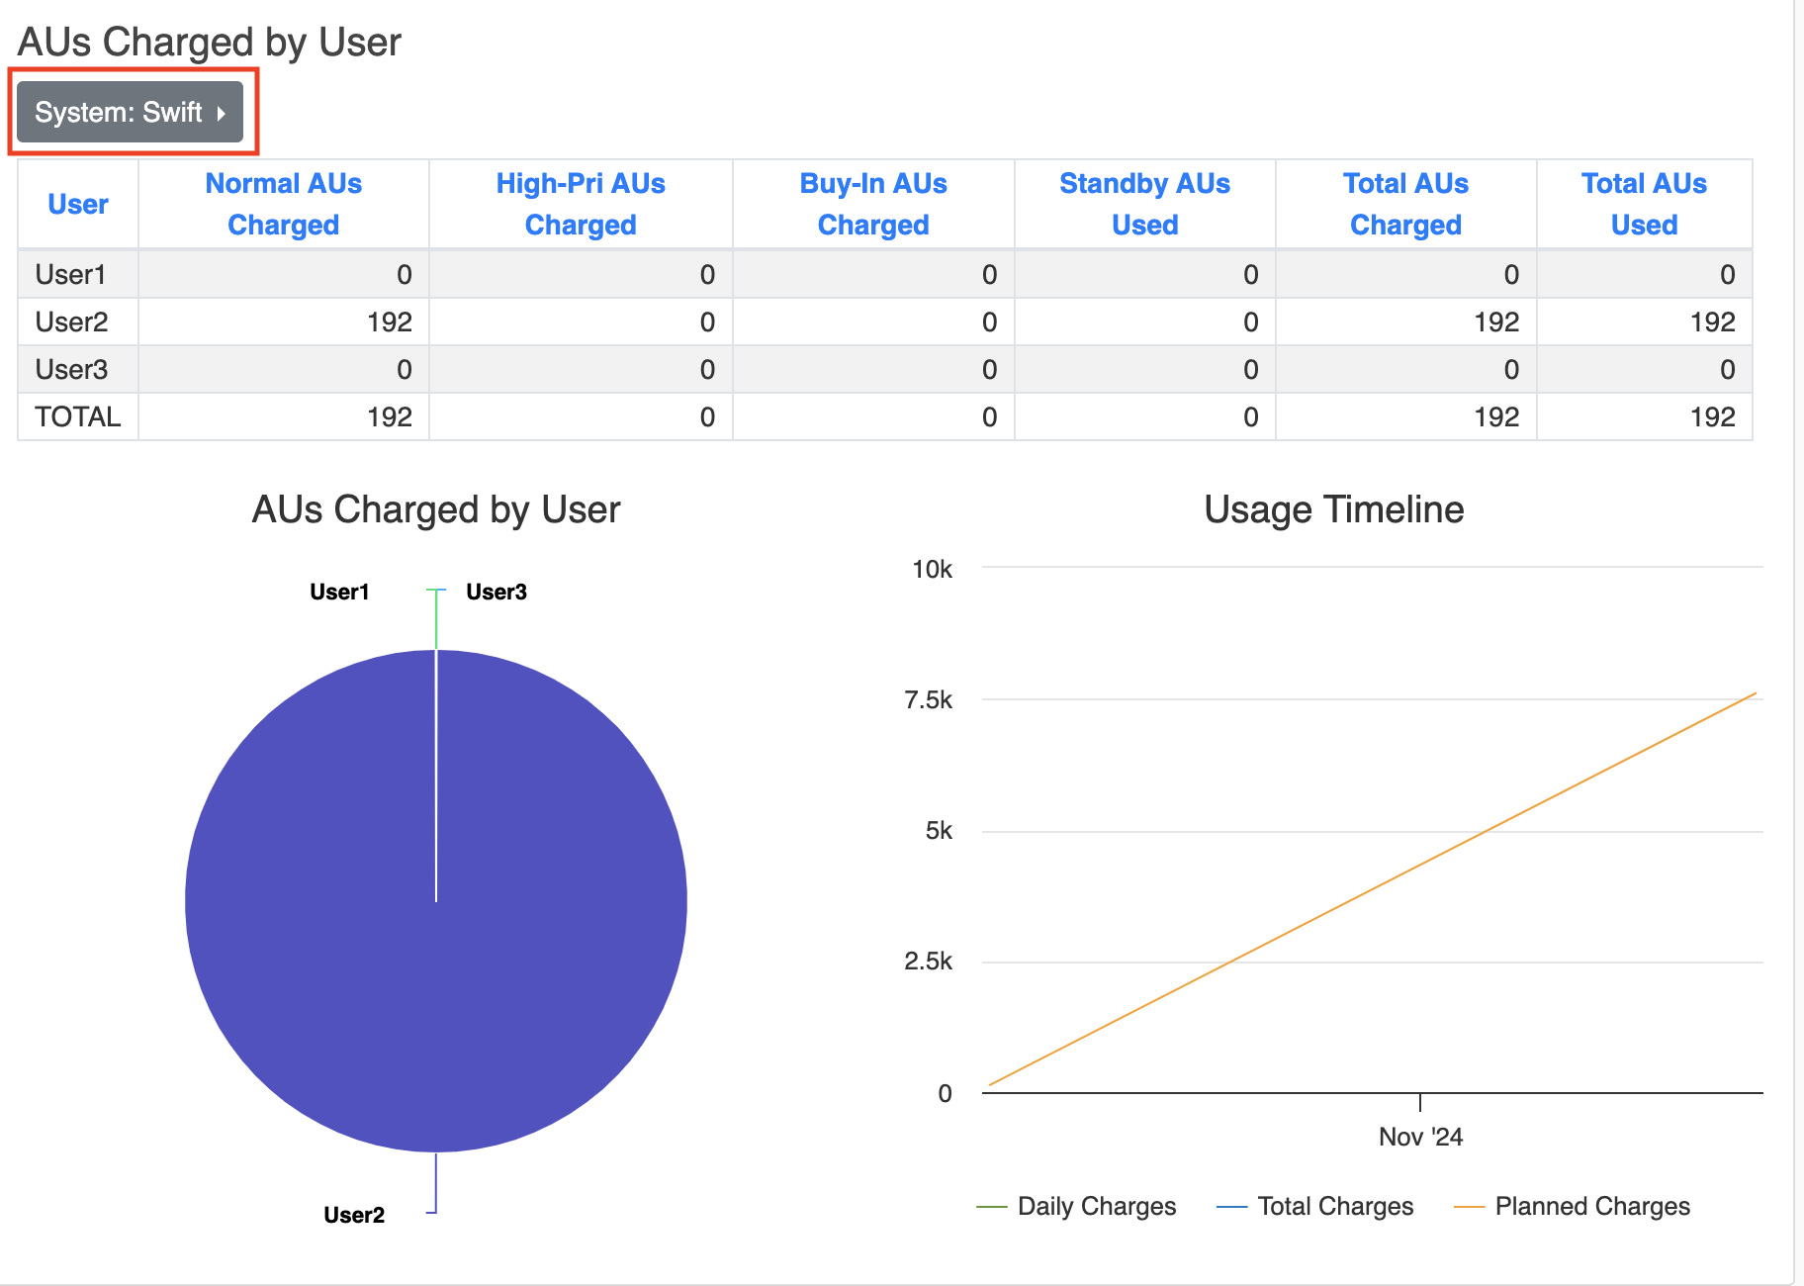Select the User2 pie chart label
1804x1286 pixels.
coord(354,1215)
